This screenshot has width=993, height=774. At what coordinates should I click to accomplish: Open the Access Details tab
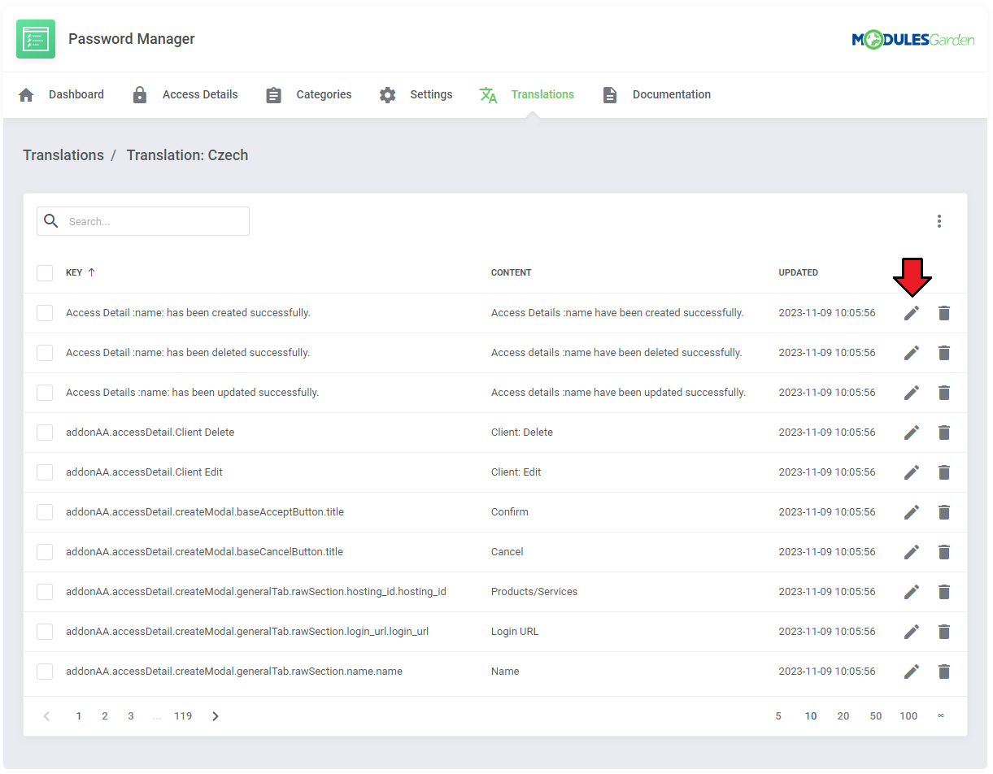click(x=185, y=95)
